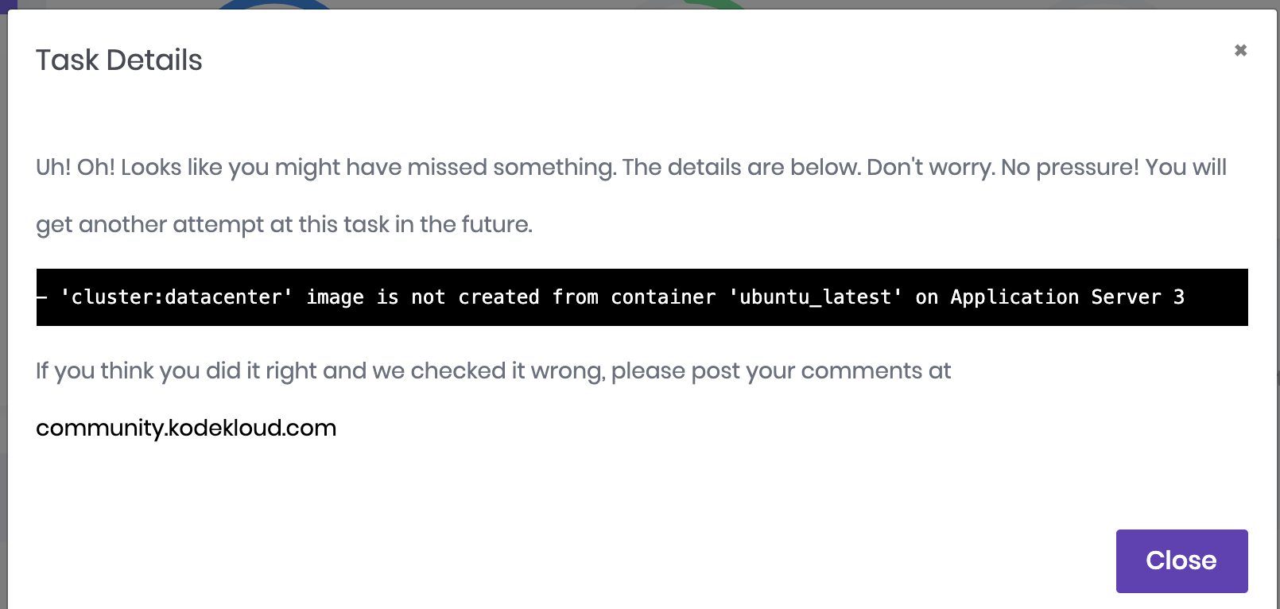Click the leading dash in the error line

click(42, 297)
